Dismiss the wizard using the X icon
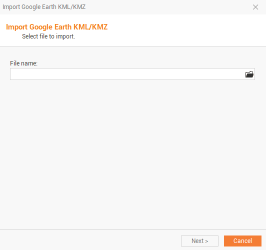The height and width of the screenshot is (250, 266). click(x=255, y=7)
